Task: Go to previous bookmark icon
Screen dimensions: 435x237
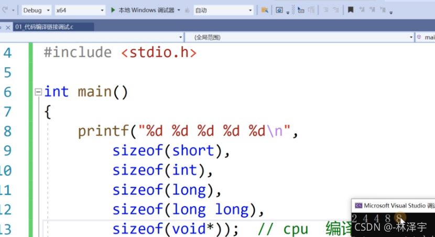Action: (x=362, y=10)
